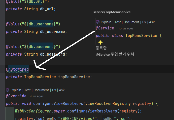Click Test above the @Service annotation
Image resolution: width=174 pixels, height=120 pixels.
tap(118, 22)
